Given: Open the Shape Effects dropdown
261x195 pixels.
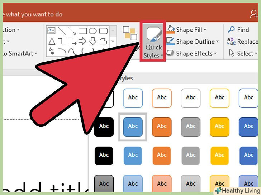Looking at the screenshot, I should [191, 54].
